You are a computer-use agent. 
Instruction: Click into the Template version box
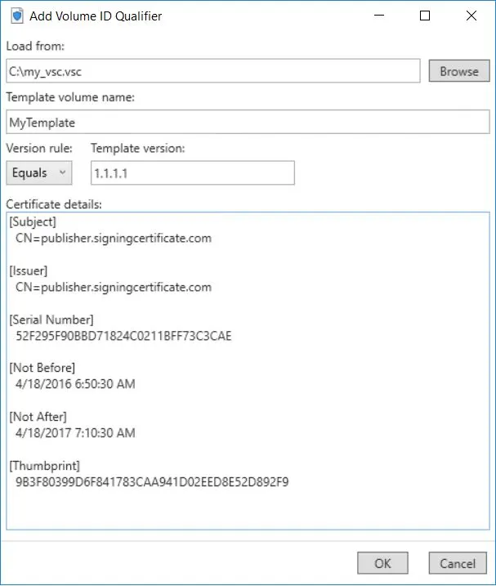click(x=192, y=173)
